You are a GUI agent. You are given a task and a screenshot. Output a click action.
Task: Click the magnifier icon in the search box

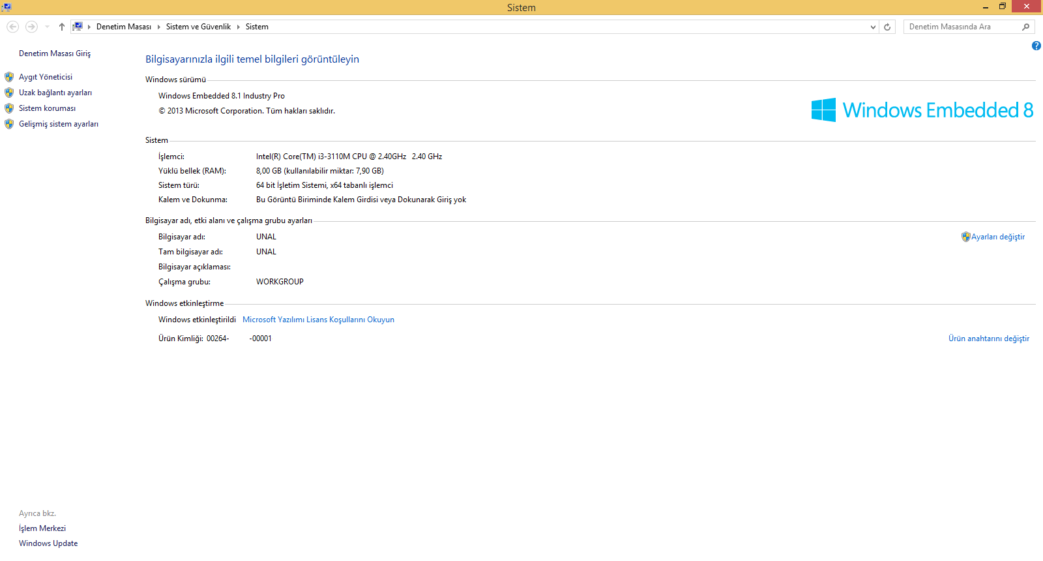tap(1025, 27)
